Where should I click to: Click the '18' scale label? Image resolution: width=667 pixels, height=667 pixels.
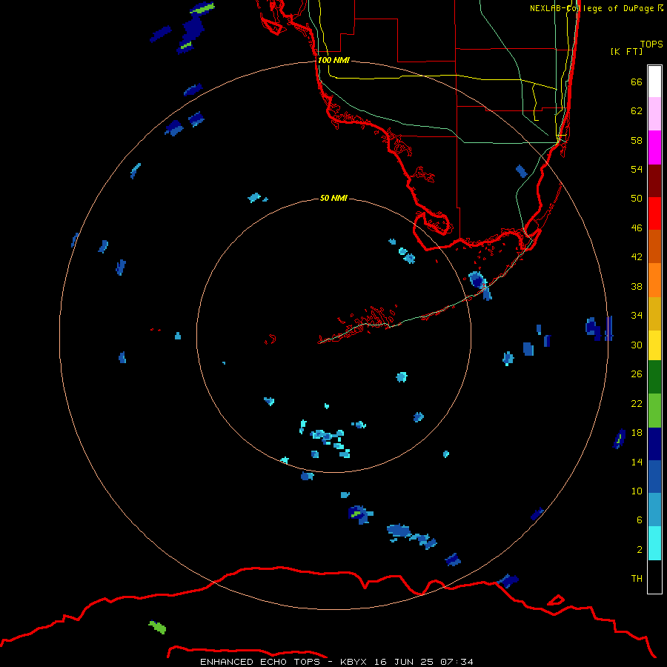(x=637, y=433)
